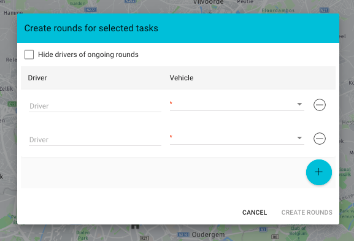The width and height of the screenshot is (354, 241).
Task: Click the Create Rounds button
Action: (307, 212)
